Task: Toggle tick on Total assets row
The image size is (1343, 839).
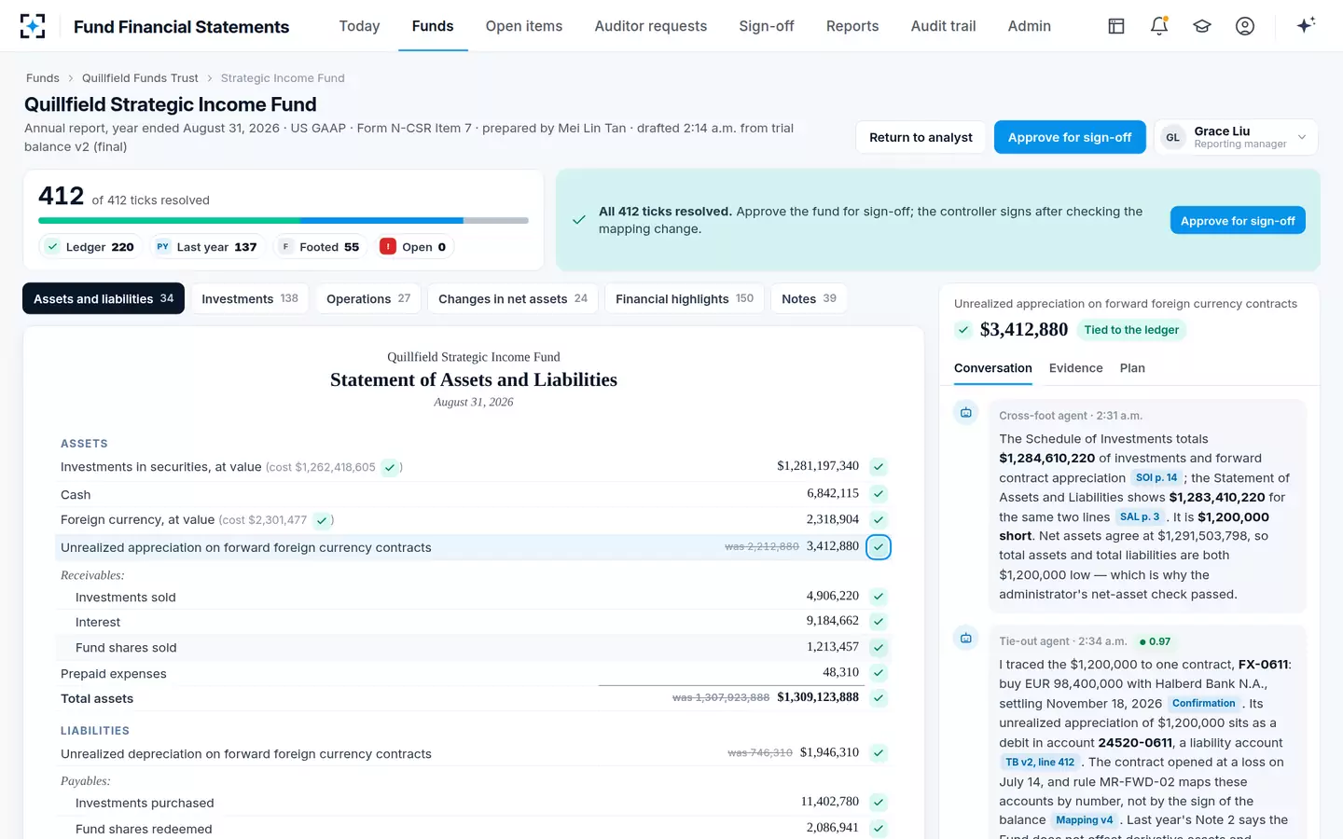Action: point(879,697)
